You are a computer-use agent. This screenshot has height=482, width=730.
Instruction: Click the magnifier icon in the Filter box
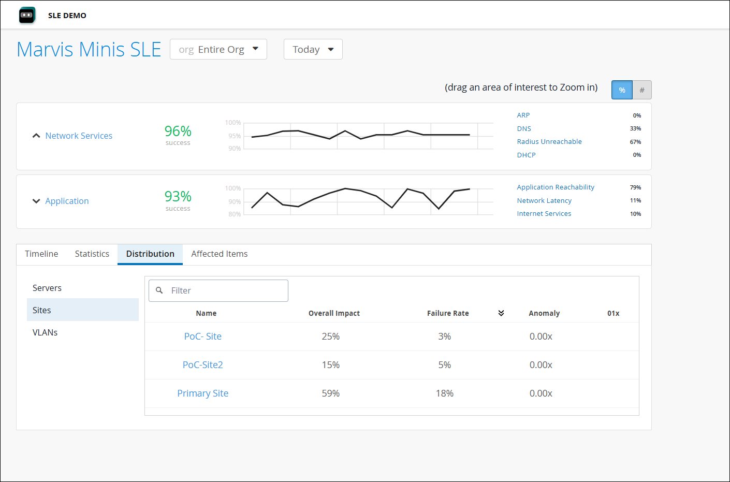pyautogui.click(x=159, y=290)
